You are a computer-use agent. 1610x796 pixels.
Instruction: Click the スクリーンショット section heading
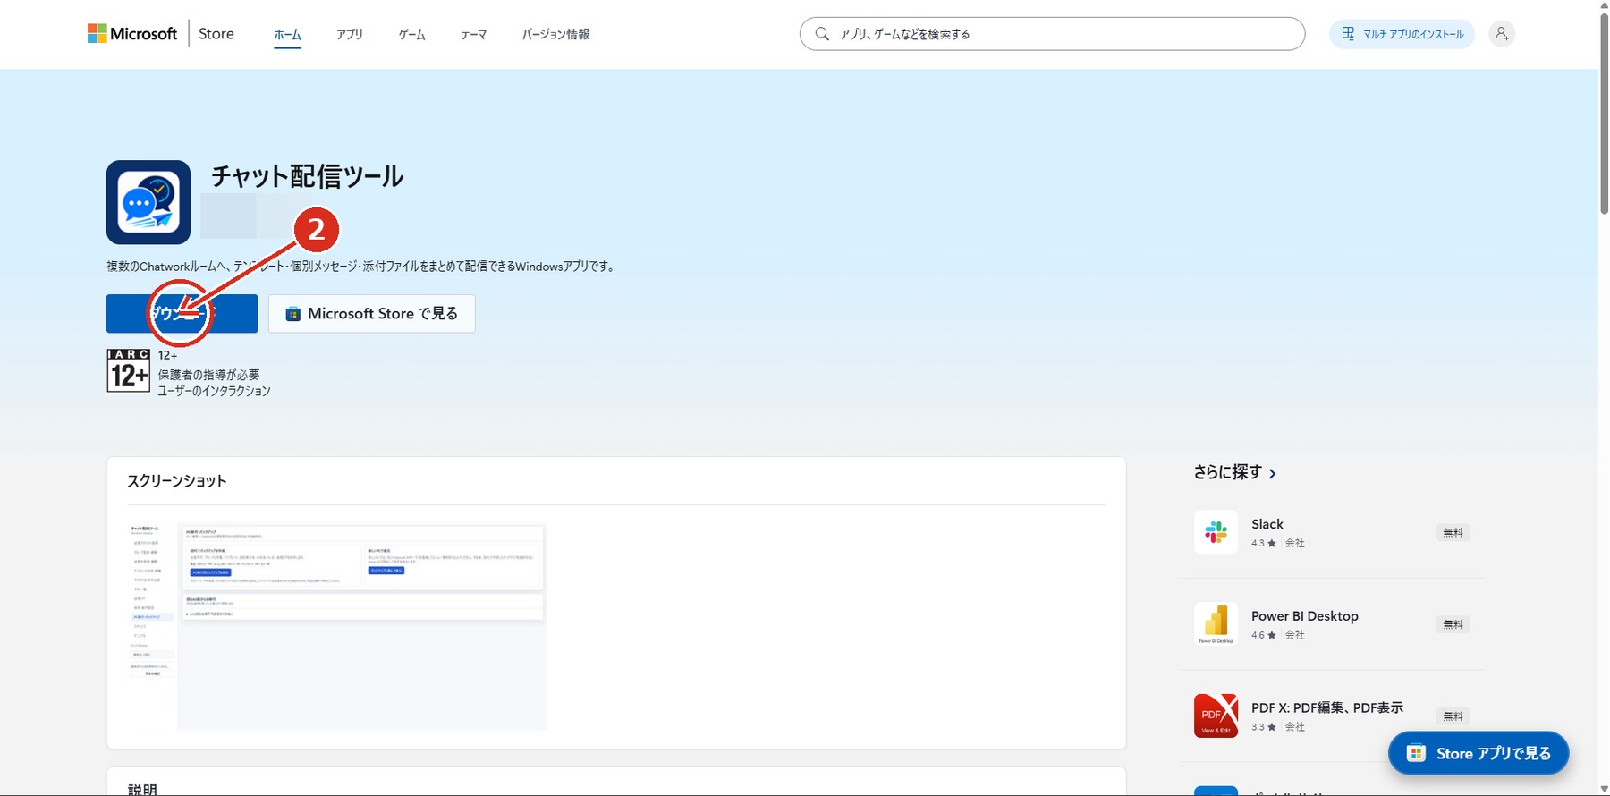point(177,481)
